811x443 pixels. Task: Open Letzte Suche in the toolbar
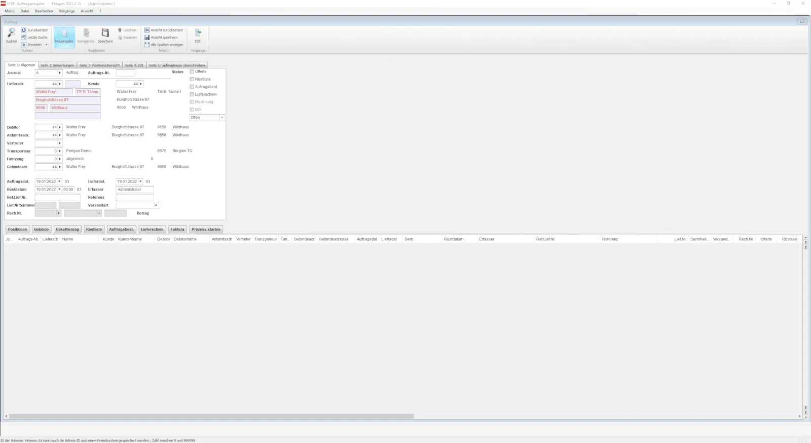pos(34,38)
